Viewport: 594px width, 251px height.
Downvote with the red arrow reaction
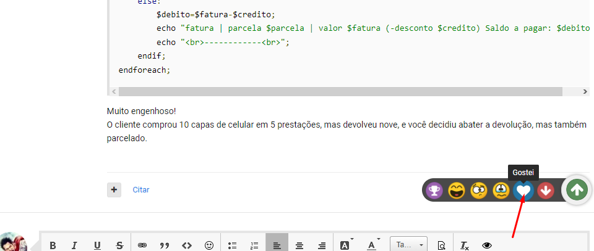click(x=546, y=191)
